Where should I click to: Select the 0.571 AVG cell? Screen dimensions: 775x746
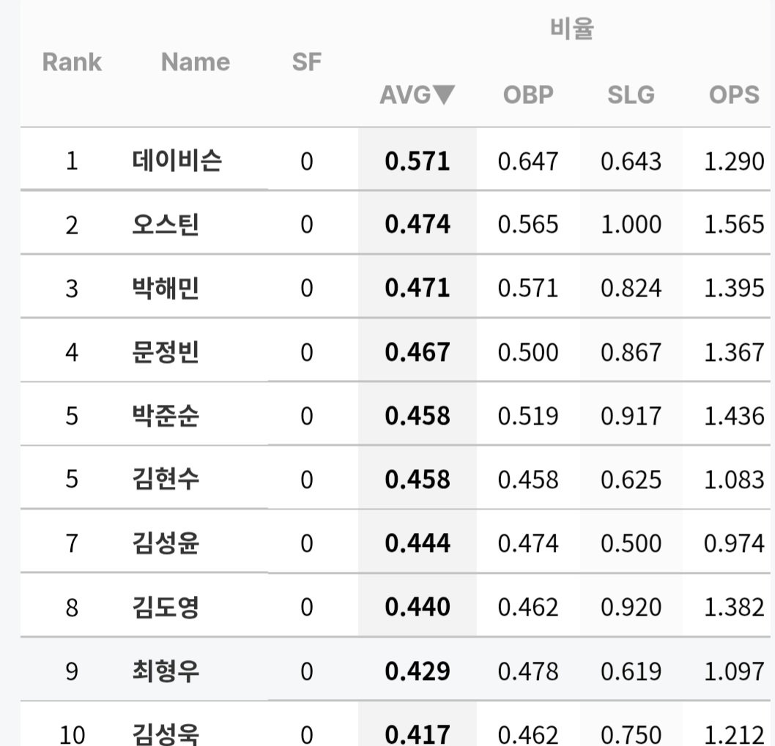418,161
